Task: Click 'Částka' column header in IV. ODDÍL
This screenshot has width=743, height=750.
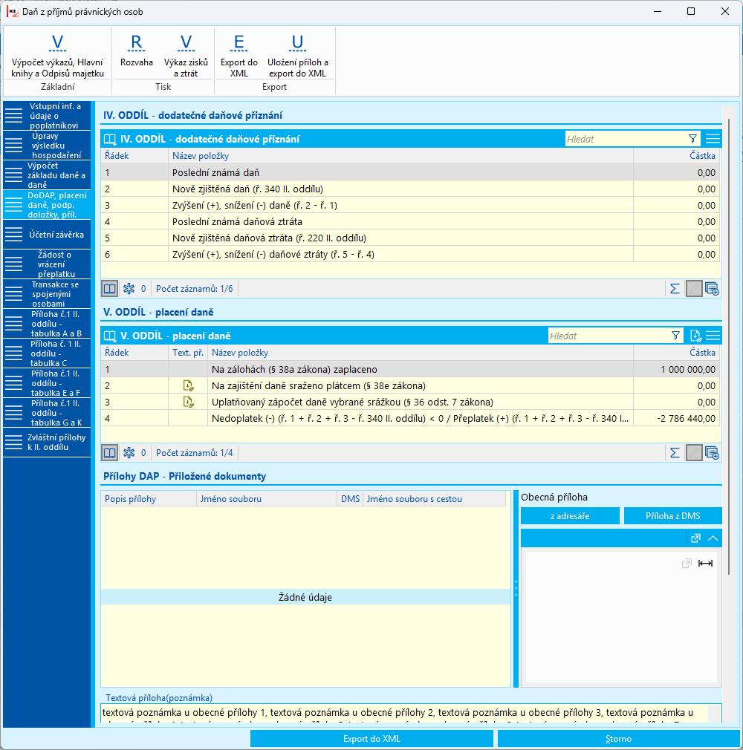Action: coord(676,155)
